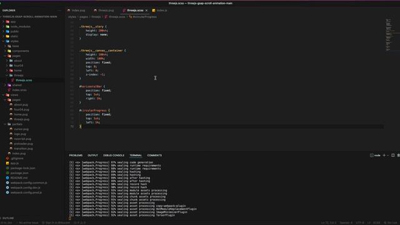Kill terminal with trash icon
Image resolution: width=400 pixels, height=225 pixels.
pos(398,155)
